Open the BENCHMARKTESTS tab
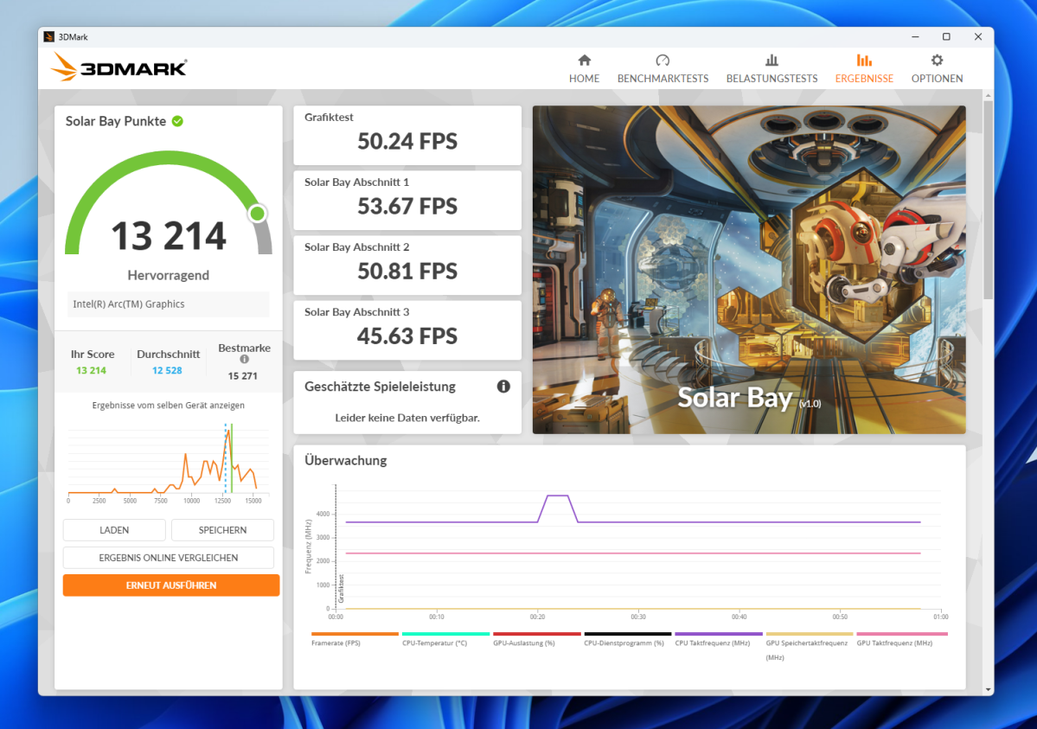The image size is (1037, 729). (x=663, y=69)
